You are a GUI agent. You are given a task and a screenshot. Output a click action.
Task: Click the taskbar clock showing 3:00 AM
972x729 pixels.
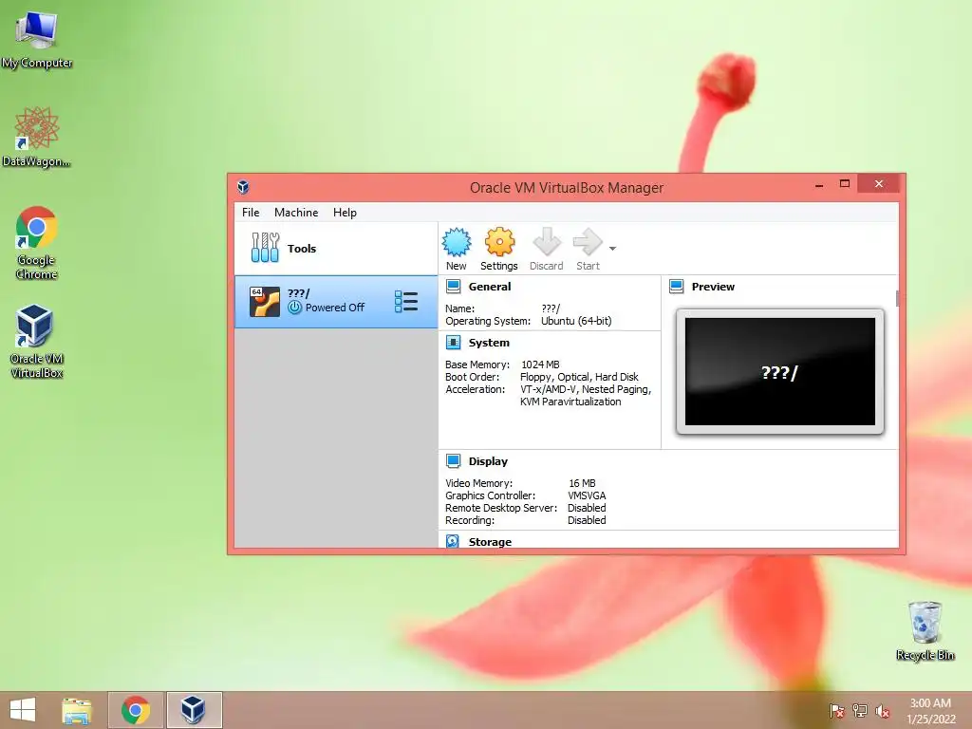click(x=930, y=711)
